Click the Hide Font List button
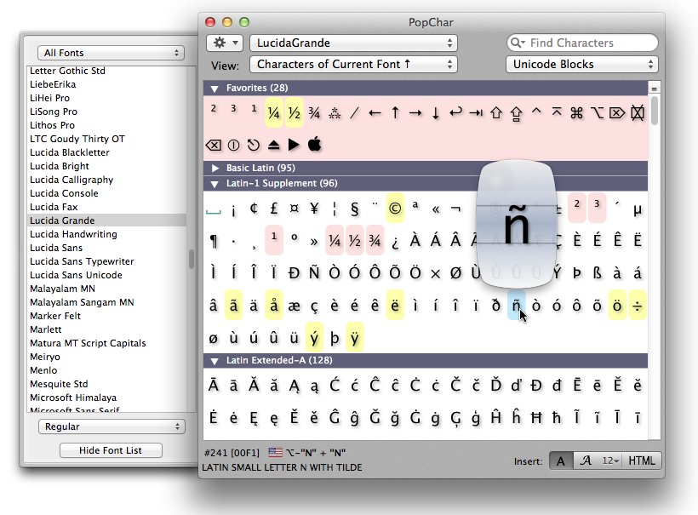 pos(111,450)
